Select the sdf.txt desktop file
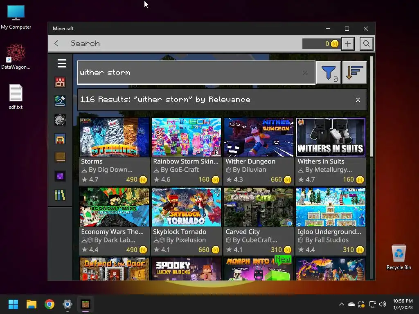419x314 pixels. click(16, 96)
